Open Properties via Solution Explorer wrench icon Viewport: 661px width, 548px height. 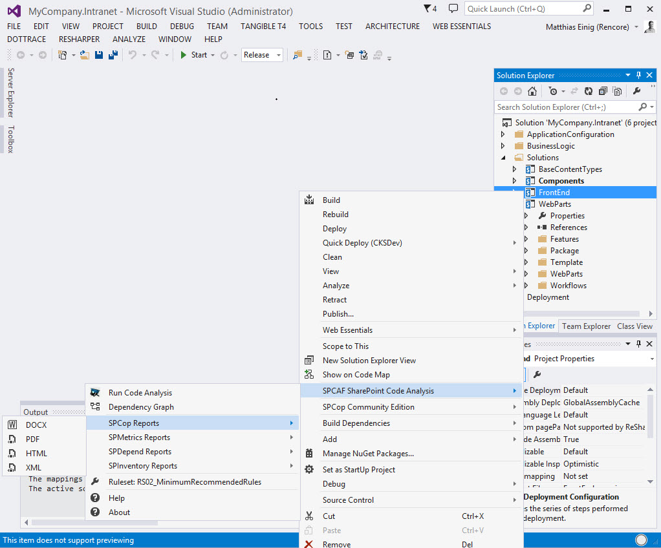click(x=636, y=91)
